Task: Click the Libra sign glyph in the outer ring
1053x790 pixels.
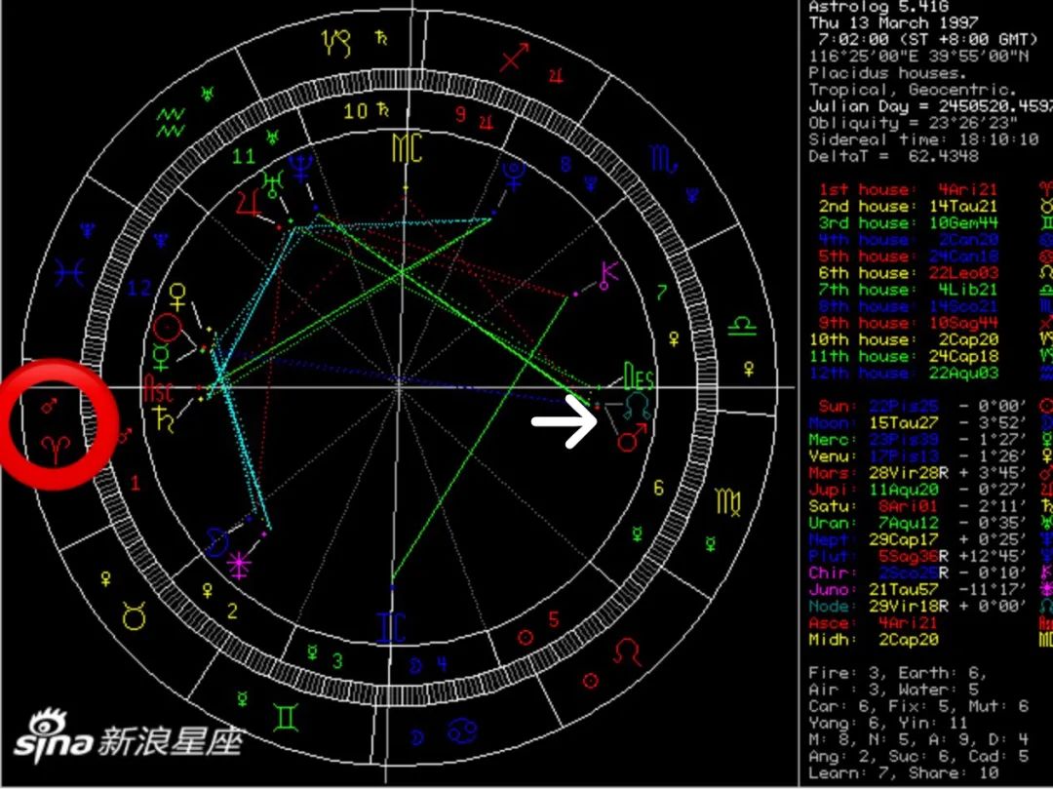Action: (743, 327)
